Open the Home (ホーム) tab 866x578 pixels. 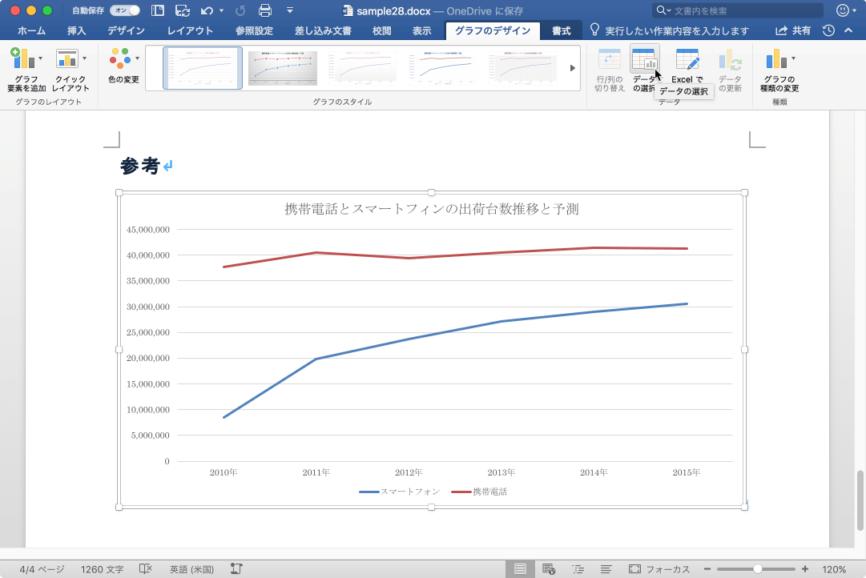click(x=31, y=31)
